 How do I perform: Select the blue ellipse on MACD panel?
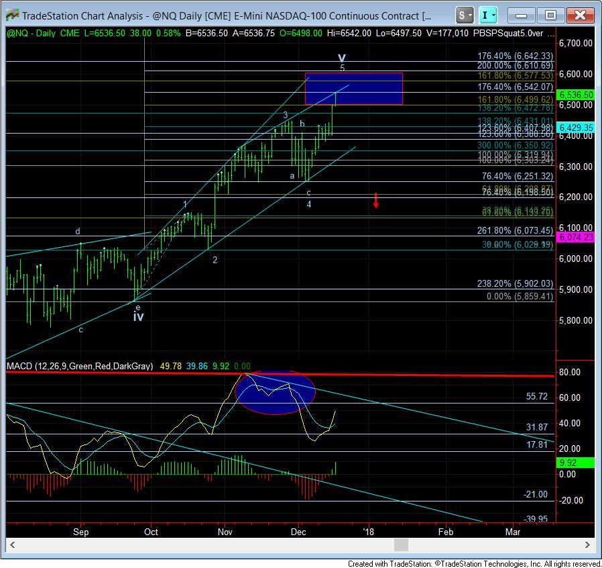point(275,393)
